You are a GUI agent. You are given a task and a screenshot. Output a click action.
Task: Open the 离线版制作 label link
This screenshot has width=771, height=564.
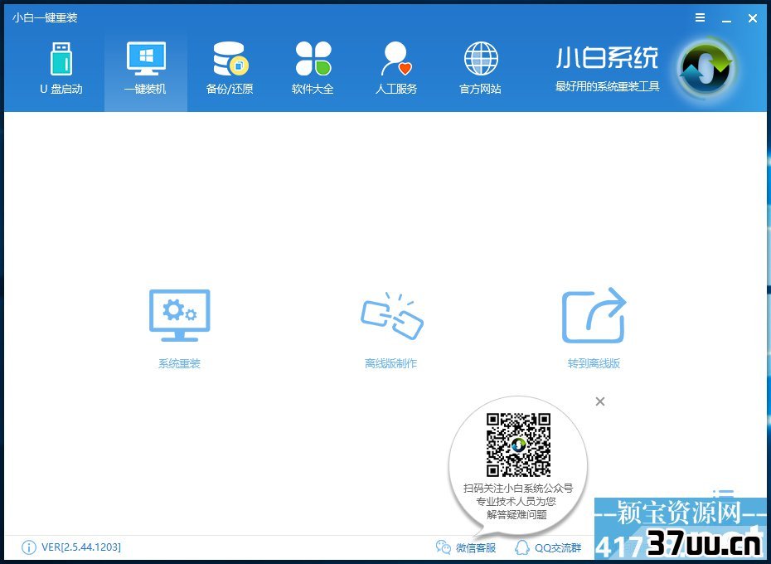[x=391, y=363]
